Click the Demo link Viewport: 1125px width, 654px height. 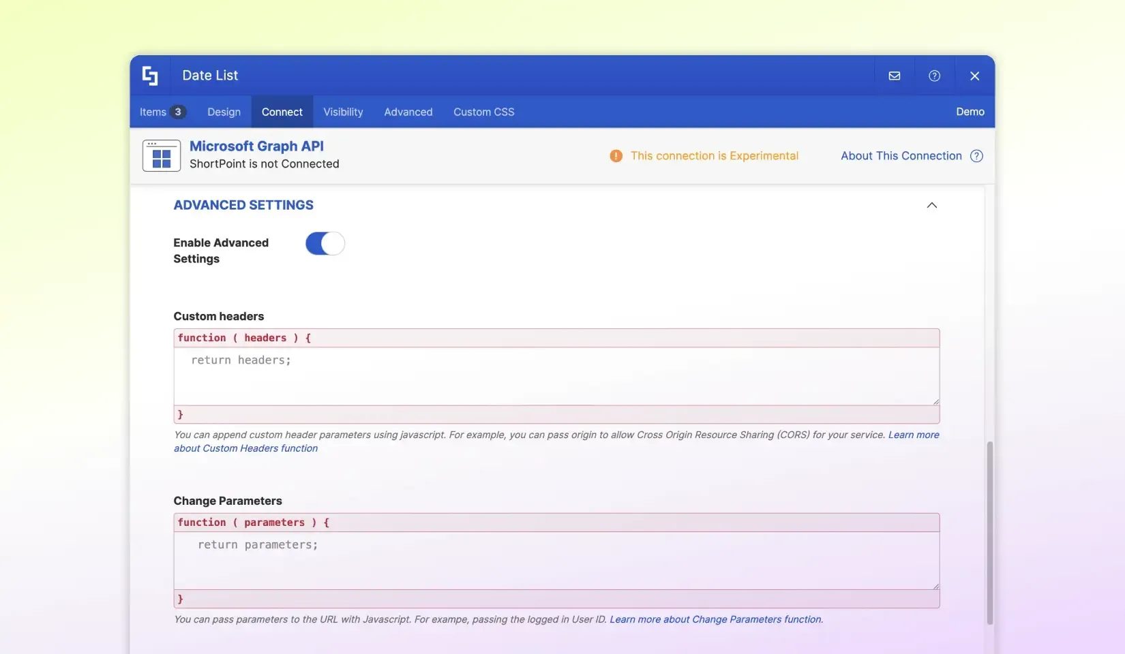point(970,112)
